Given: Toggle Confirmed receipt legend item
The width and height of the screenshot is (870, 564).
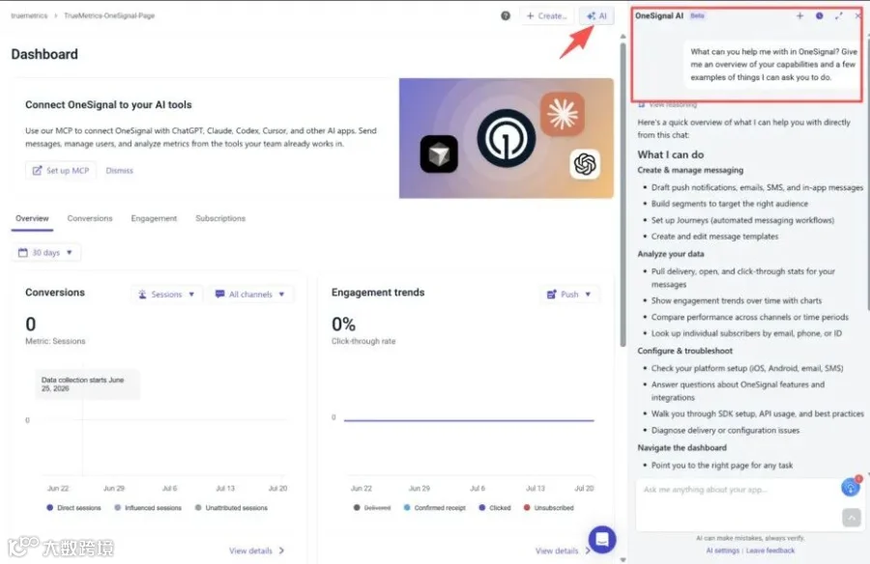Looking at the screenshot, I should tap(434, 507).
